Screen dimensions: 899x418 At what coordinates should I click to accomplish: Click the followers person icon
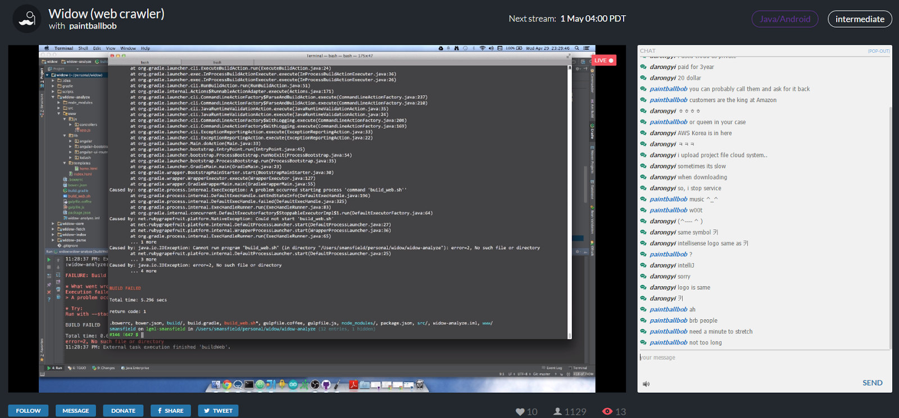557,412
